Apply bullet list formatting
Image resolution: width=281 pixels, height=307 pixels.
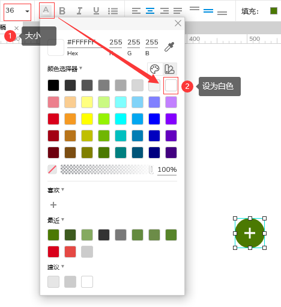coord(113,11)
